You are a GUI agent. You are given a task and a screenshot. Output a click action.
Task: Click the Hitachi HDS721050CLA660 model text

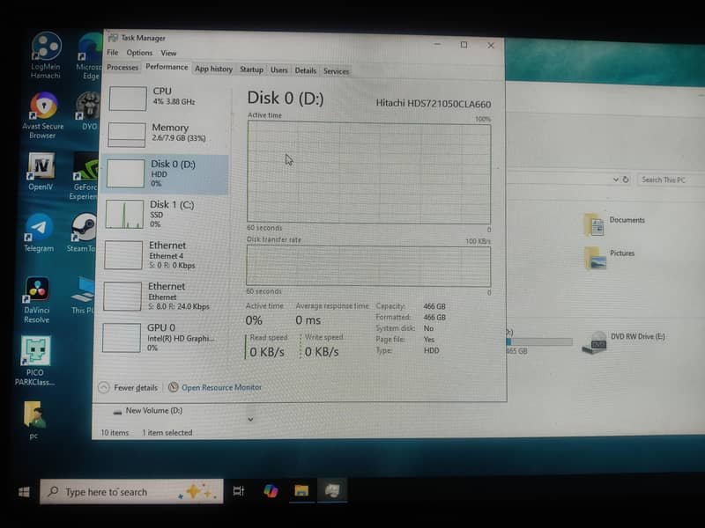pos(434,104)
